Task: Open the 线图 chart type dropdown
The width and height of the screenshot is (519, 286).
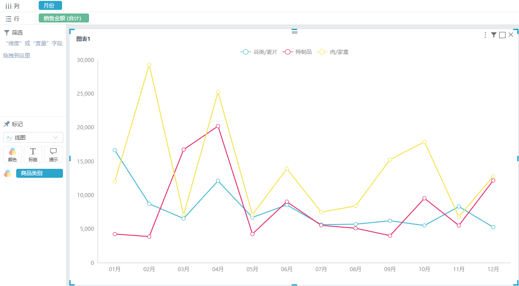Action: point(33,137)
